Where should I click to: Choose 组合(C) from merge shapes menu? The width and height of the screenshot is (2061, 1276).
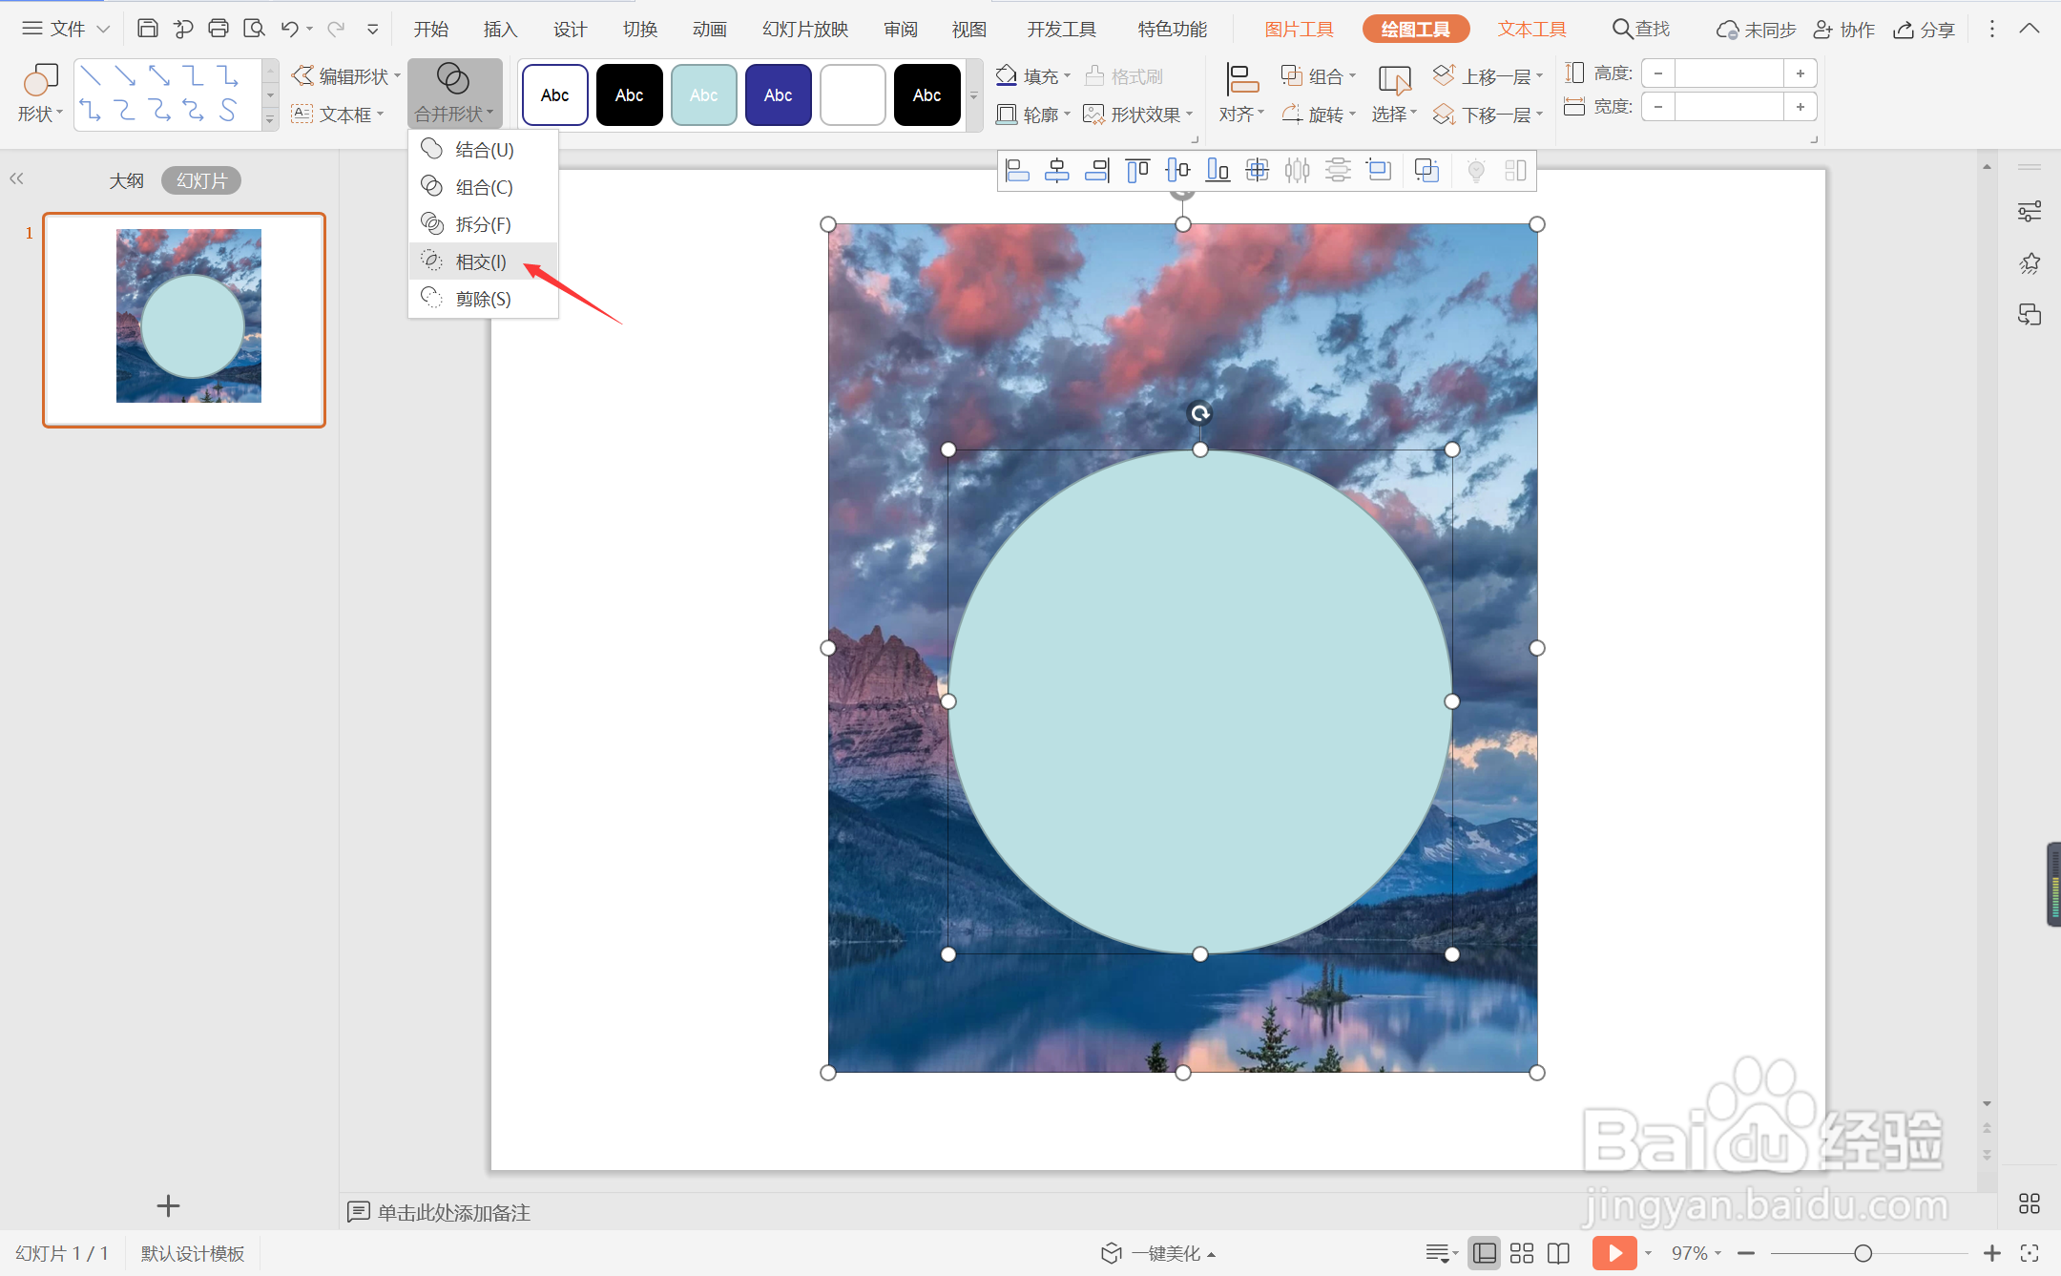[x=483, y=187]
